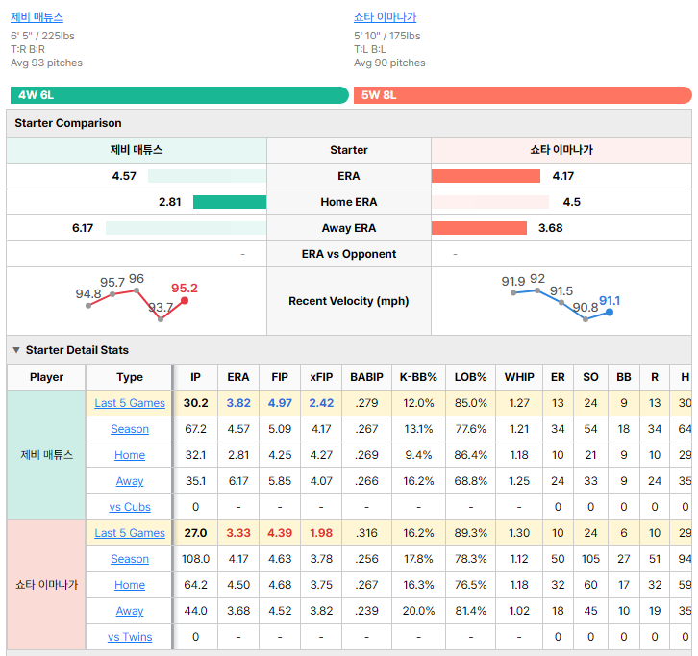This screenshot has width=698, height=656.
Task: Click the 67.2 innings pitched cell
Action: click(x=195, y=429)
